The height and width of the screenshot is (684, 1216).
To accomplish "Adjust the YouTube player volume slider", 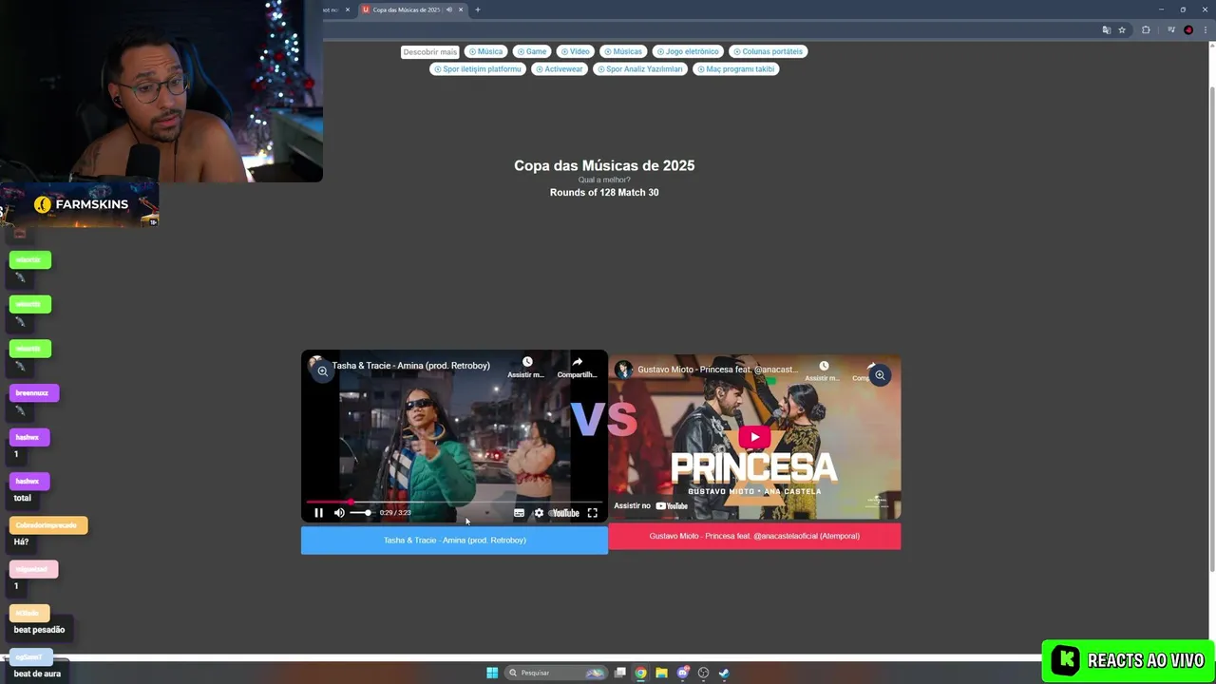I will click(361, 513).
